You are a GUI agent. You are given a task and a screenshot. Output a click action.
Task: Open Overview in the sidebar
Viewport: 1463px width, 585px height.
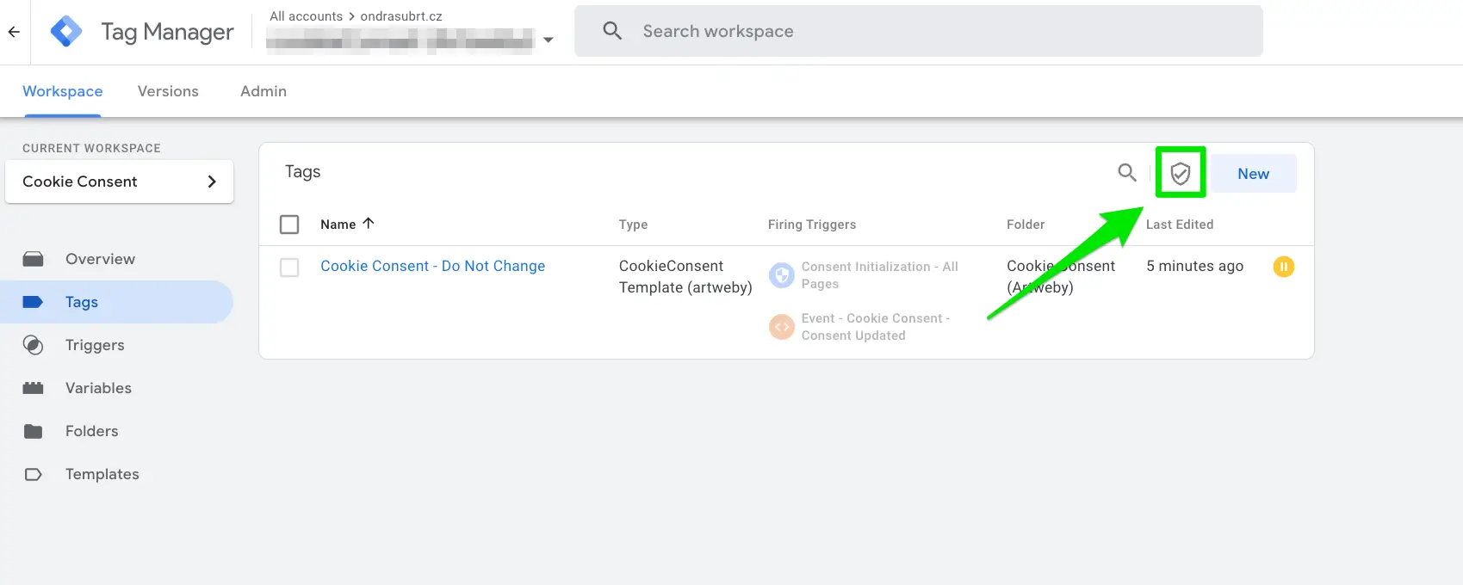[117, 259]
